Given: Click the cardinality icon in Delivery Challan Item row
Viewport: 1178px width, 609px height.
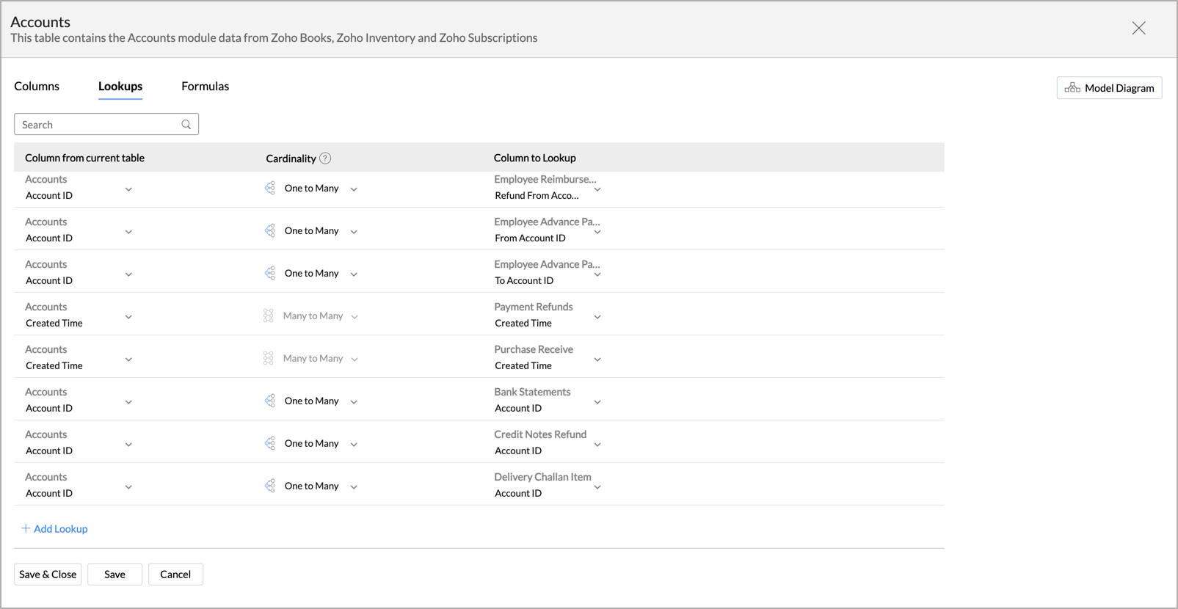Looking at the screenshot, I should (x=270, y=486).
